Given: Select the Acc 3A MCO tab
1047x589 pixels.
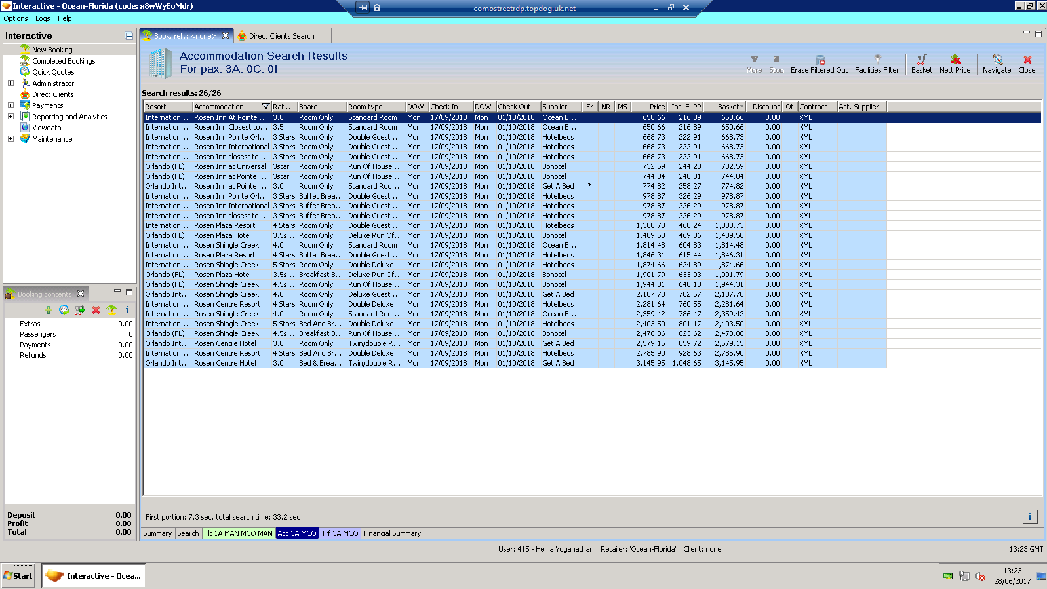Looking at the screenshot, I should point(297,534).
